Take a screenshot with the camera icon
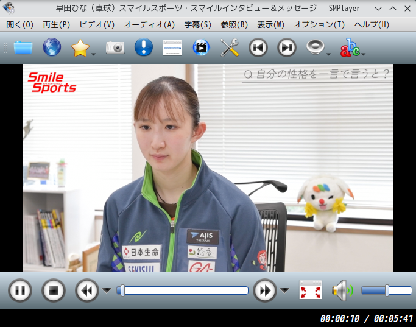This screenshot has width=416, height=327. pyautogui.click(x=115, y=47)
